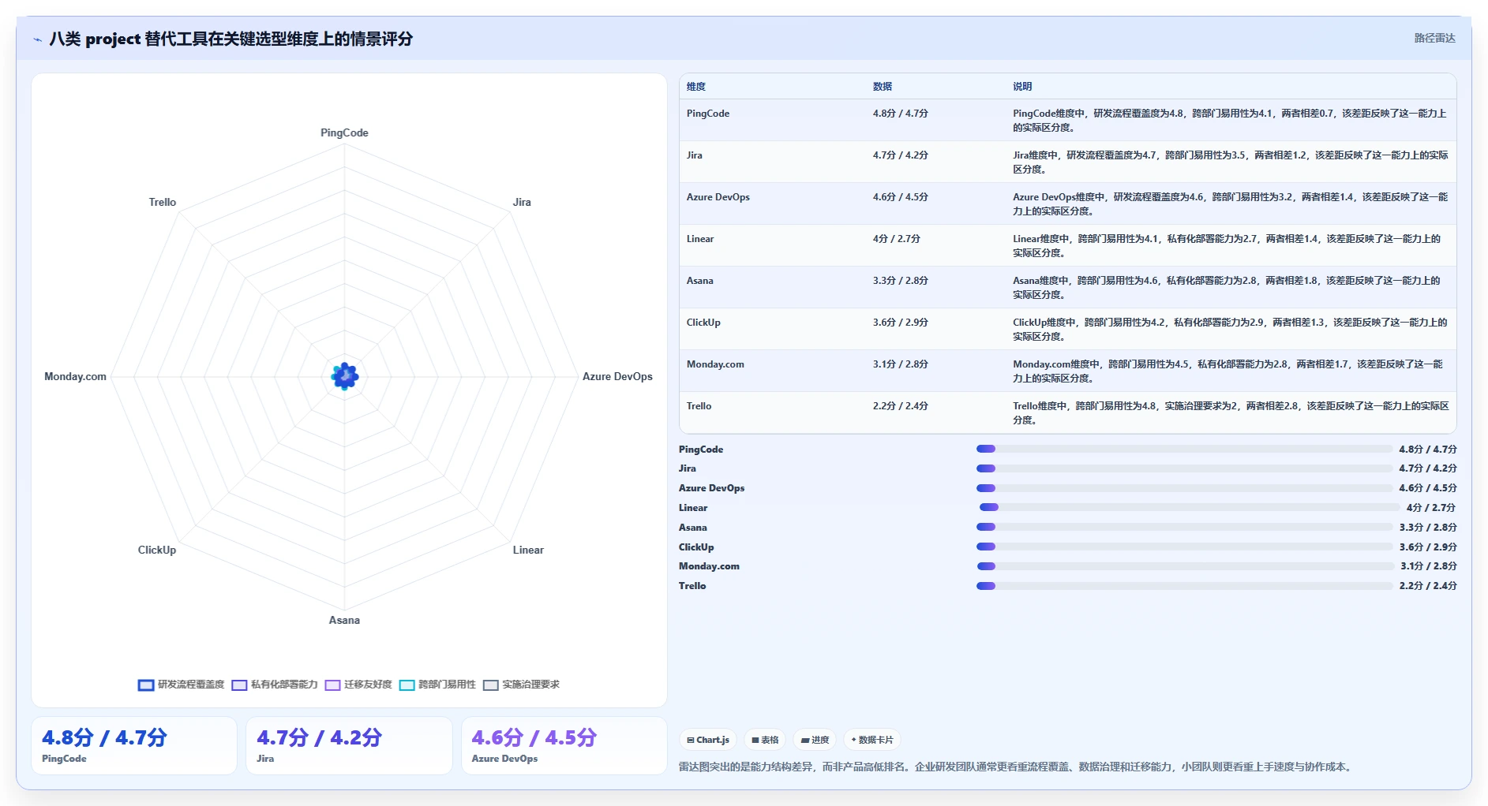Click the 3.6分 / 2.9分 value beside the ClickUp bar
The width and height of the screenshot is (1488, 806).
[x=1428, y=547]
